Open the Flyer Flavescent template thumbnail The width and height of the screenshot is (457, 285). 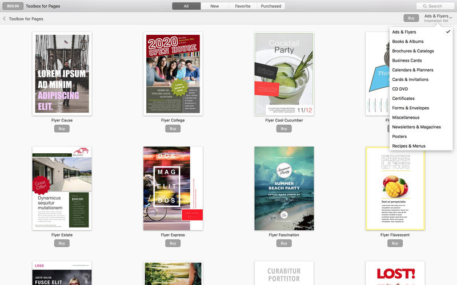pos(395,189)
